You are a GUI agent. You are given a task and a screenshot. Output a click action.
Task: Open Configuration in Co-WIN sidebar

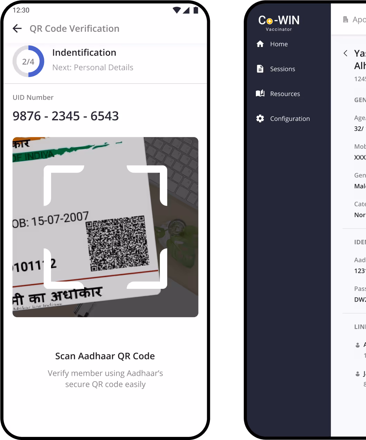point(283,118)
